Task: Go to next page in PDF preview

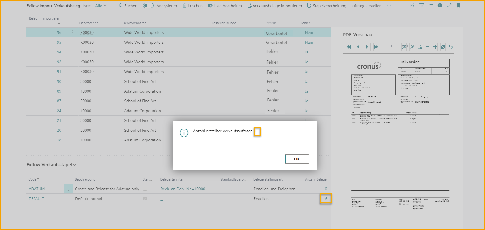Action: coord(367,47)
